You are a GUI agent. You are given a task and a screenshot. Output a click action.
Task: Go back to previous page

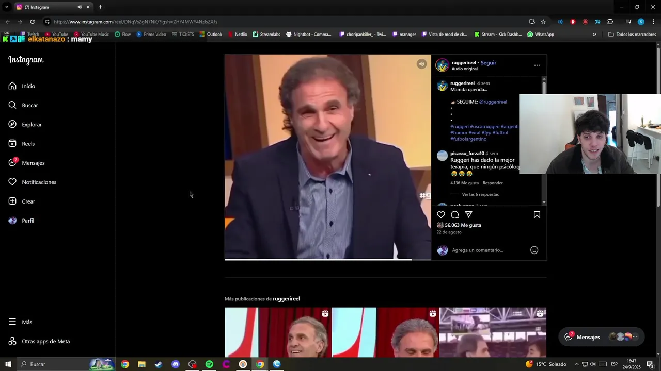[x=7, y=22]
